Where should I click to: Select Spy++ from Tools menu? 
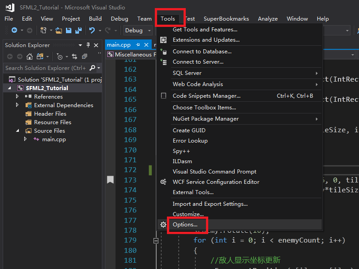(240, 151)
